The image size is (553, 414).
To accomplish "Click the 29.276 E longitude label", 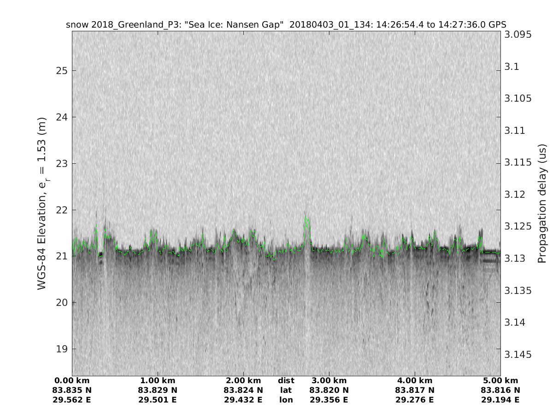I will pyautogui.click(x=414, y=400).
